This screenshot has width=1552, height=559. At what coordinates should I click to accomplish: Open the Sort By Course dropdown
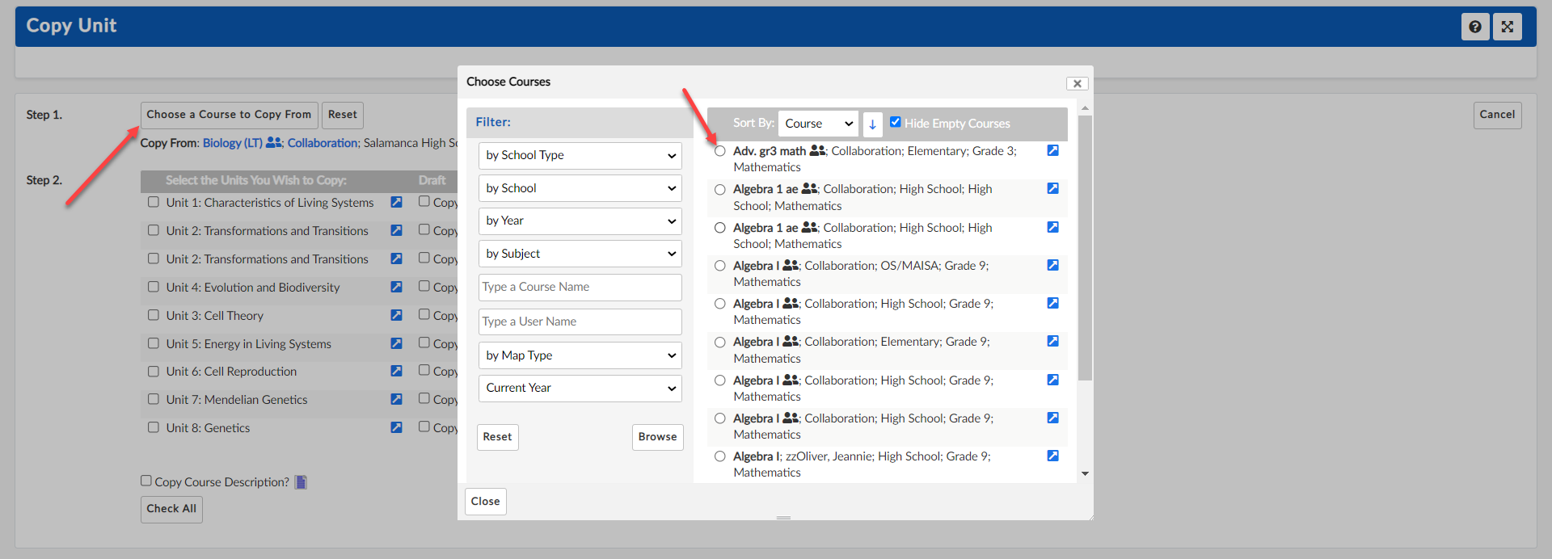coord(818,124)
